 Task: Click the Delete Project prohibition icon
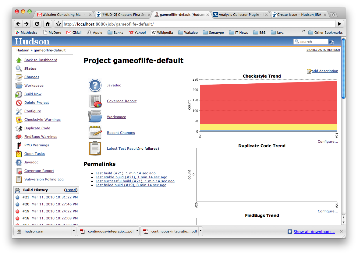pyautogui.click(x=19, y=103)
